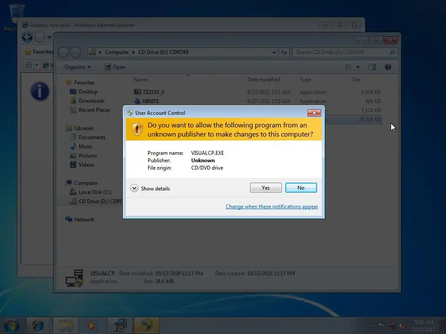Deny the UAC prompt with No
The image size is (446, 334).
click(301, 188)
